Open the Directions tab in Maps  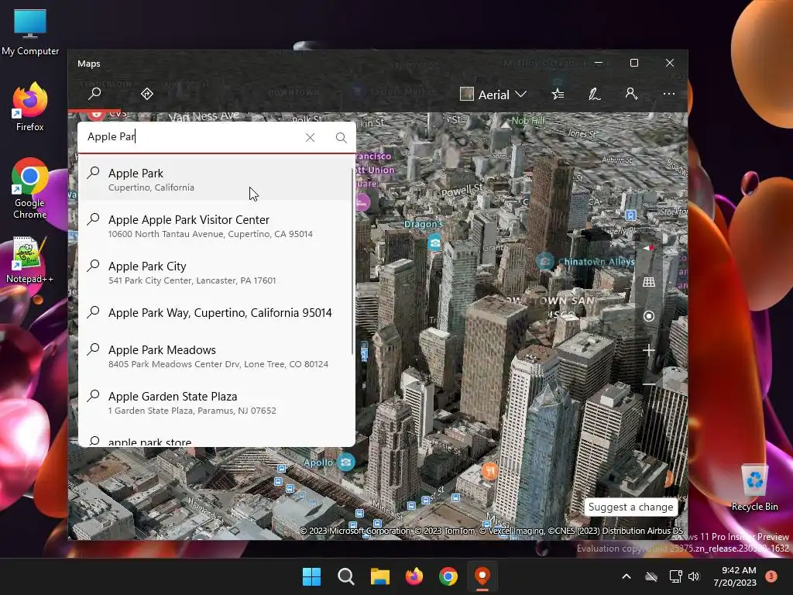click(146, 94)
